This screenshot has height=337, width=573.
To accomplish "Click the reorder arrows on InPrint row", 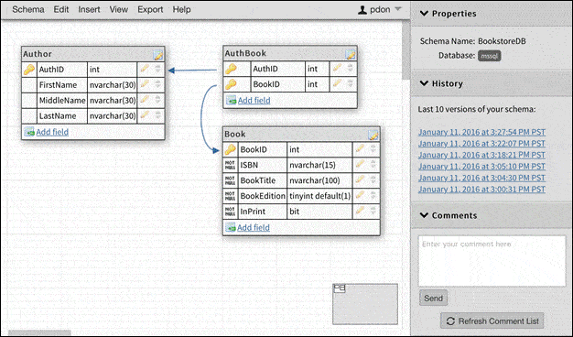I will tap(373, 211).
